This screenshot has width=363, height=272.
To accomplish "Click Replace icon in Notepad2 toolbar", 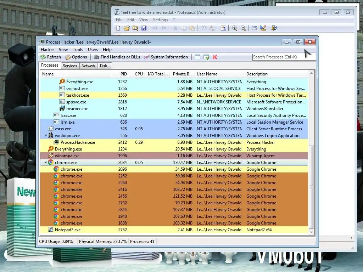I will 212,28.
